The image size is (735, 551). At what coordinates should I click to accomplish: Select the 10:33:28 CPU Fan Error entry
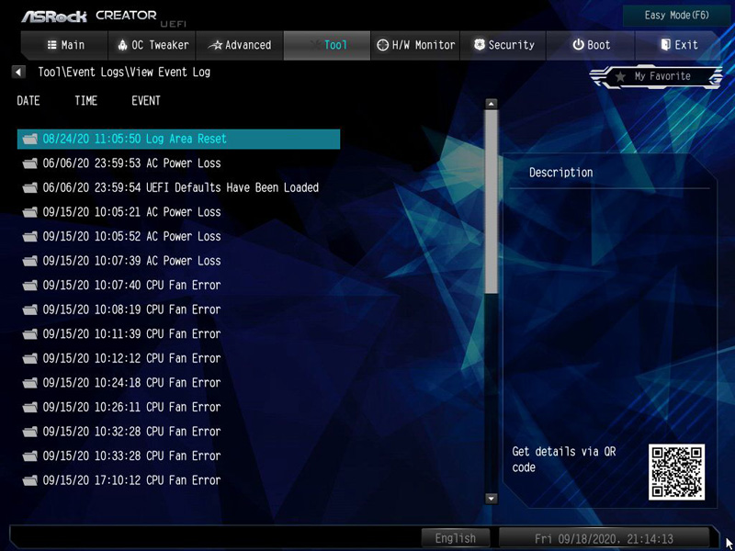tap(178, 455)
